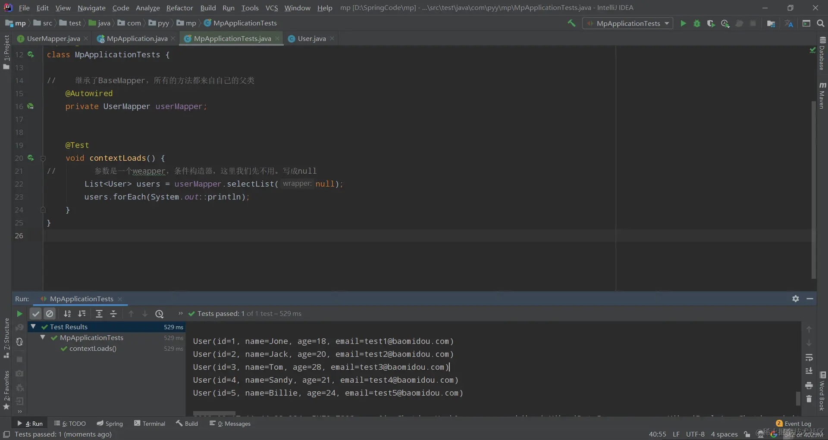Close the MpApplicationTests run tab
Image resolution: width=828 pixels, height=440 pixels.
(120, 299)
